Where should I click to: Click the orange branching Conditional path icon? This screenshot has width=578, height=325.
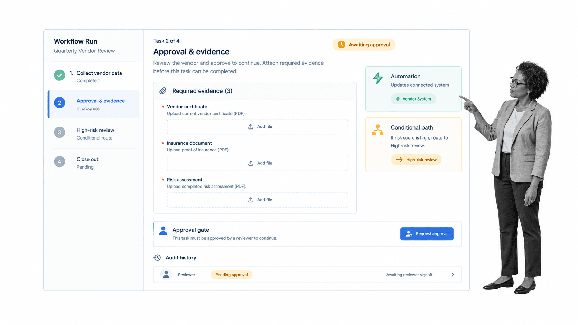coord(378,130)
